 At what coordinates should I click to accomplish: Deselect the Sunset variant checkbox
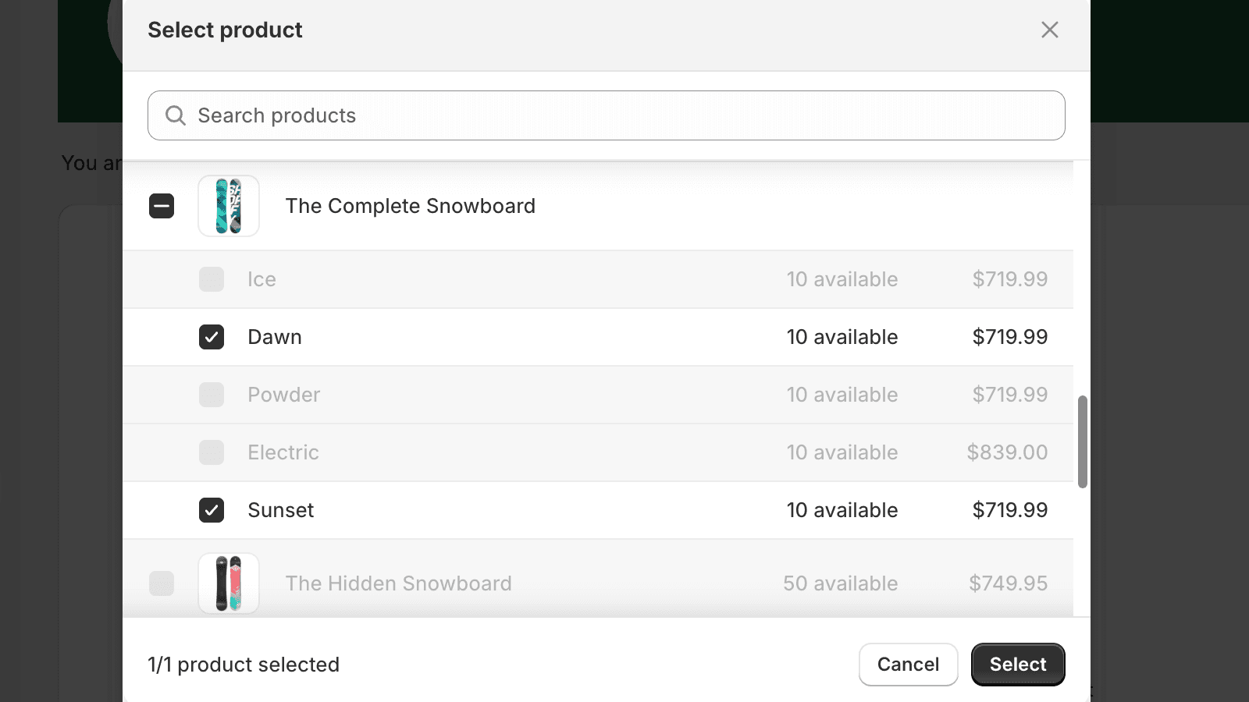212,510
